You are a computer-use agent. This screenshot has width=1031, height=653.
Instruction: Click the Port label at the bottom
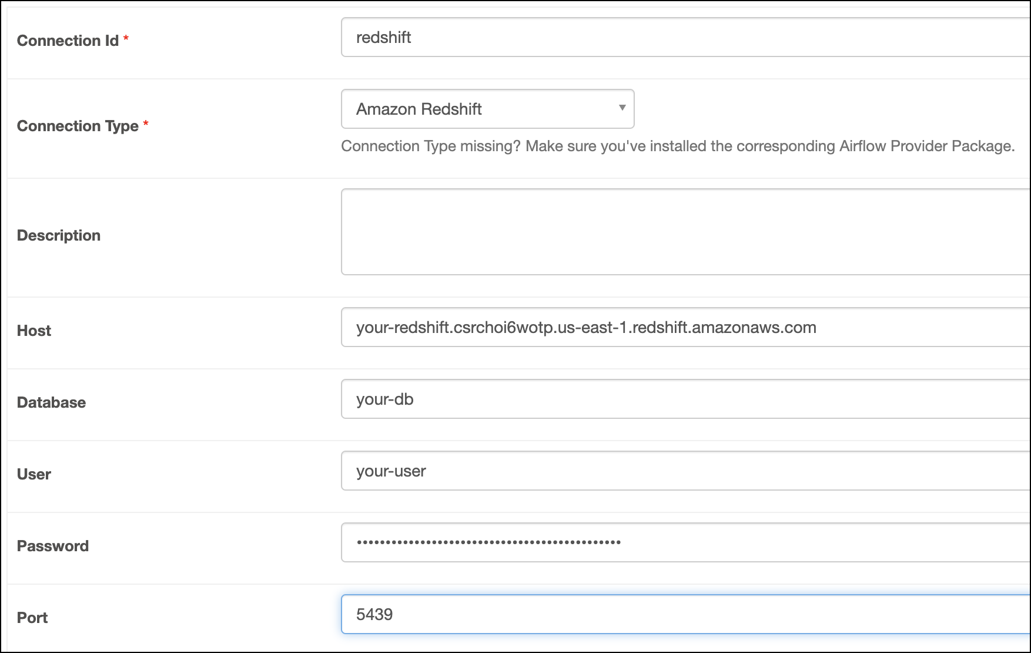(x=32, y=618)
